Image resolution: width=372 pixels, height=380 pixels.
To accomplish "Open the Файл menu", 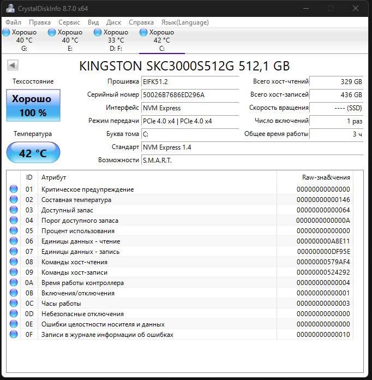I will [x=14, y=22].
